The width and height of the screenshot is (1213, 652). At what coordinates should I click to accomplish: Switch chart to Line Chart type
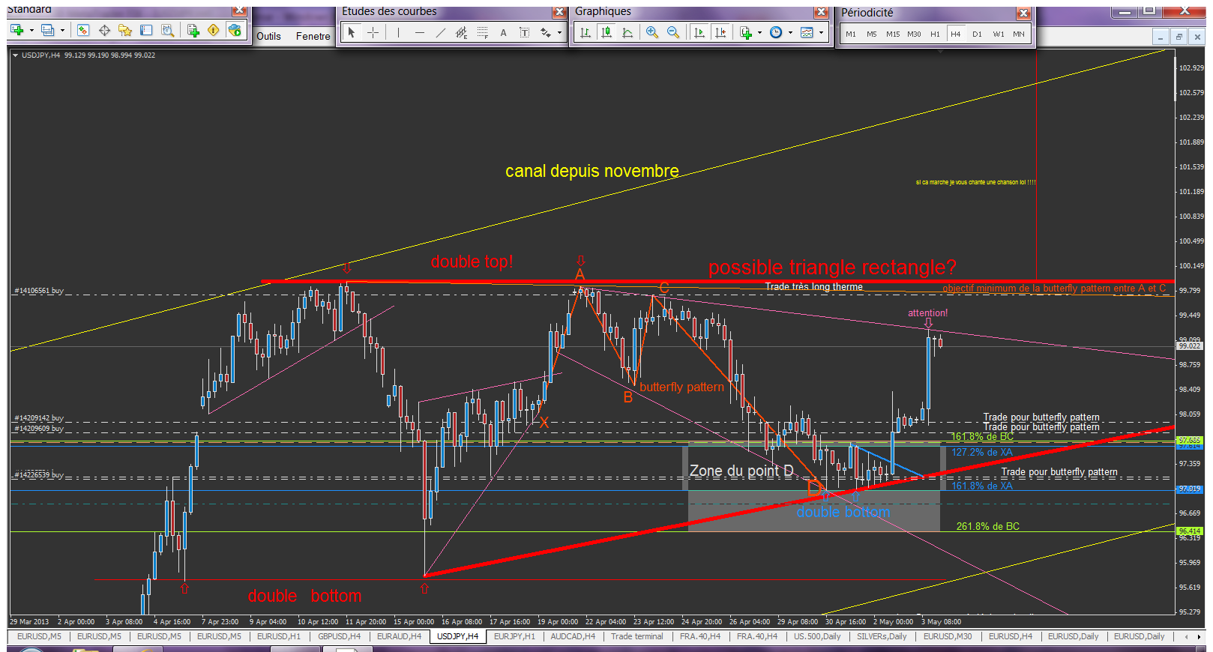(x=627, y=32)
